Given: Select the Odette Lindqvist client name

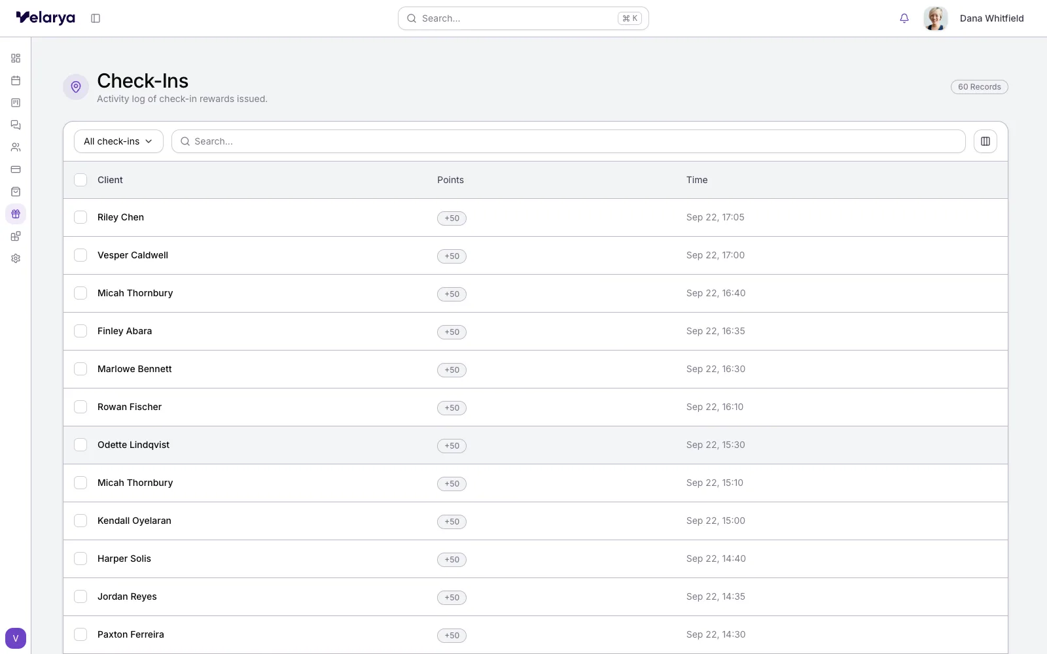Looking at the screenshot, I should 133,445.
